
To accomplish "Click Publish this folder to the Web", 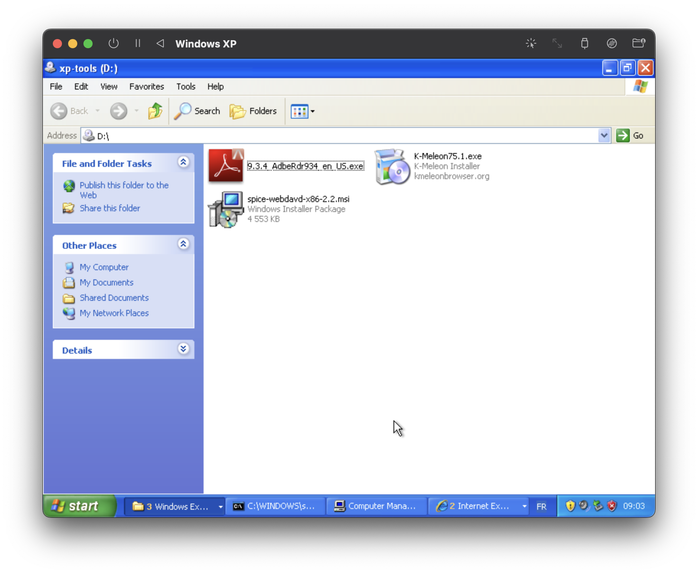I will [124, 190].
